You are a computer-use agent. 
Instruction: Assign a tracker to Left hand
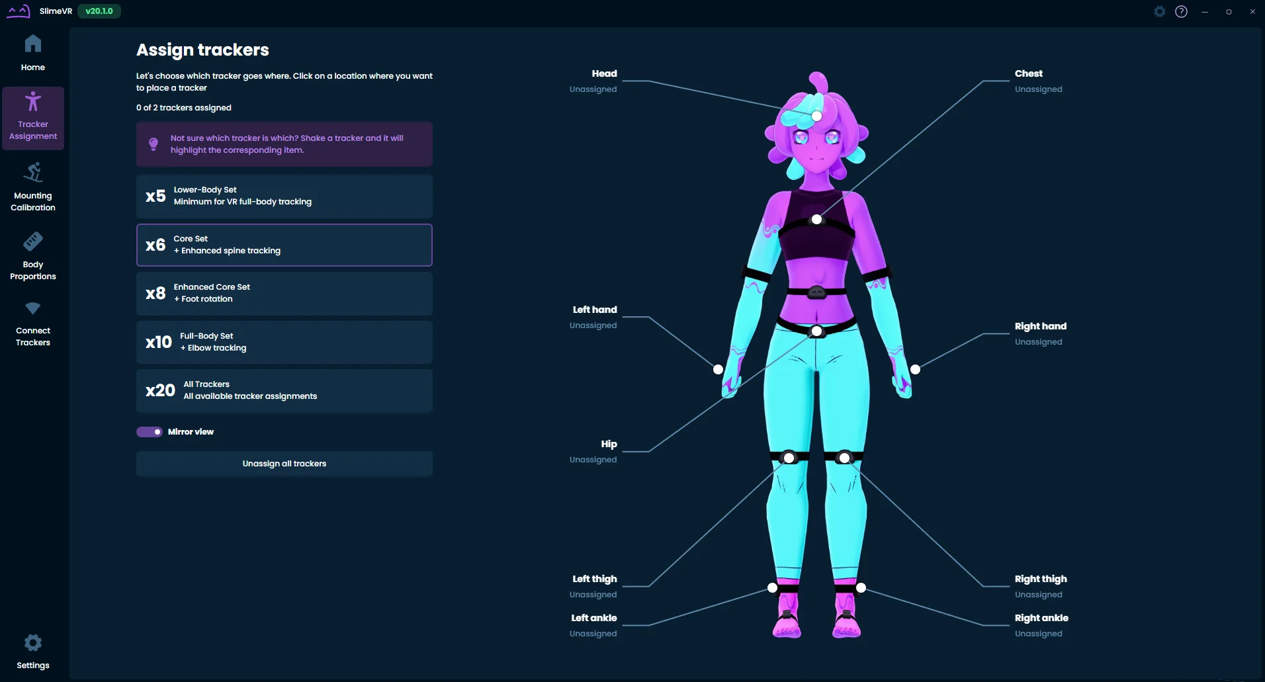tap(593, 317)
